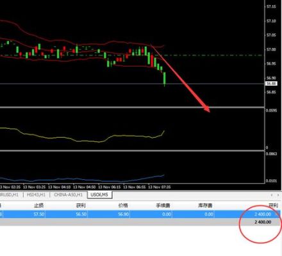Click the 56.88 current price label on the axis
The height and width of the screenshot is (256, 282).
(271, 83)
